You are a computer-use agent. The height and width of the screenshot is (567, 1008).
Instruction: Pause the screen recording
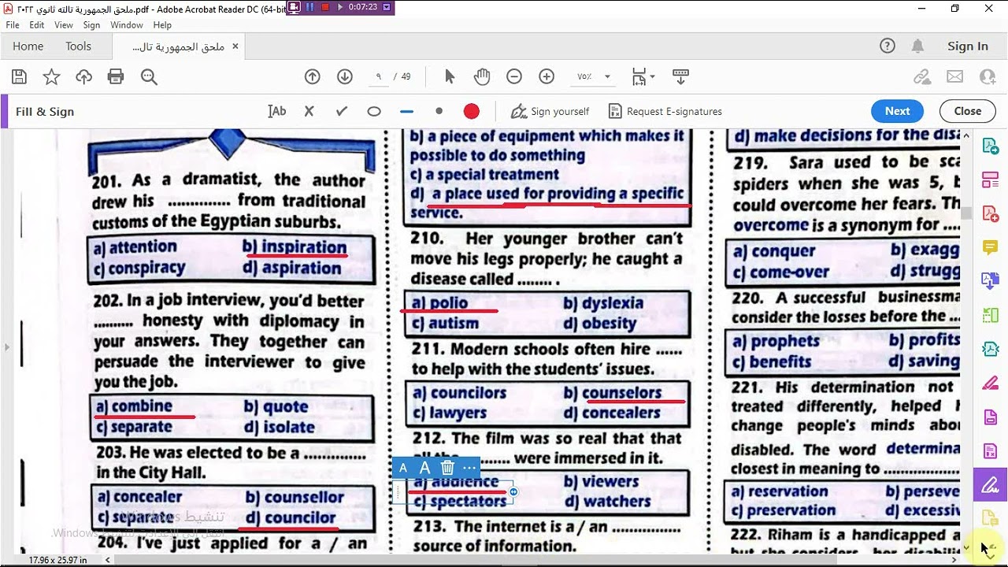309,7
